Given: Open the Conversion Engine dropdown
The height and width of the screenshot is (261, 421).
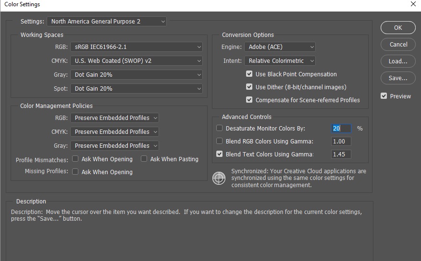Looking at the screenshot, I should 280,47.
